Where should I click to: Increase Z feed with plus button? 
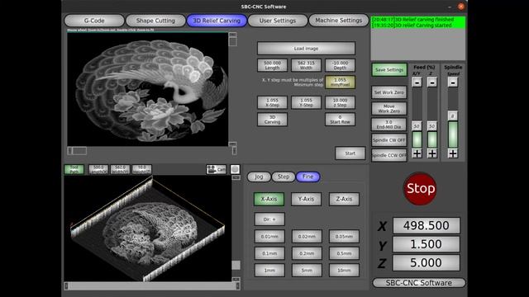click(432, 153)
